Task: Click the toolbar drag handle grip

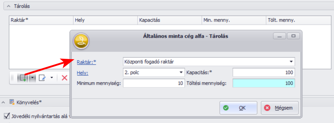Action: click(x=12, y=78)
